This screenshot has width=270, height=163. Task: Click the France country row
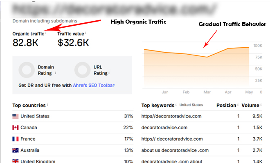click(x=73, y=139)
